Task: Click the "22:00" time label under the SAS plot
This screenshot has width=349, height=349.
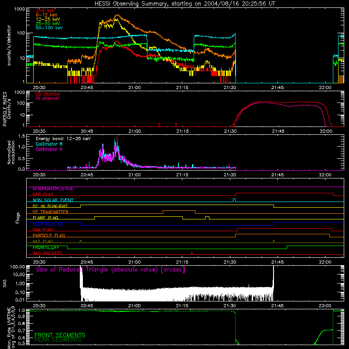Action: 325,306
